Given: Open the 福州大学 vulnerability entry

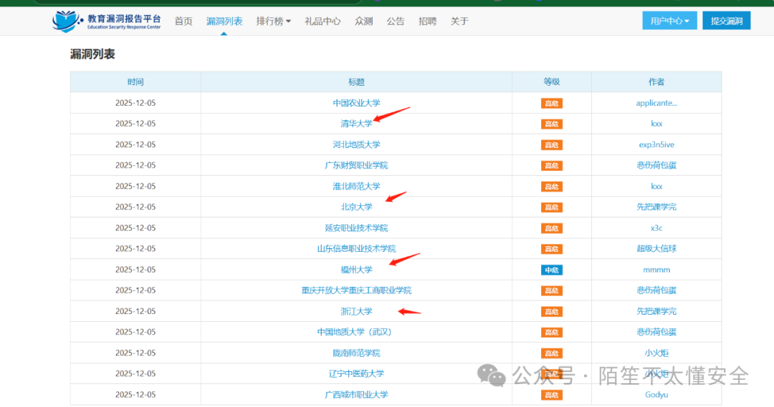Looking at the screenshot, I should (356, 270).
